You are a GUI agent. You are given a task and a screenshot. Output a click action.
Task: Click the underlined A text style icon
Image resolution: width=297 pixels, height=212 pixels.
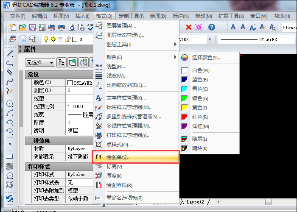tap(233, 27)
